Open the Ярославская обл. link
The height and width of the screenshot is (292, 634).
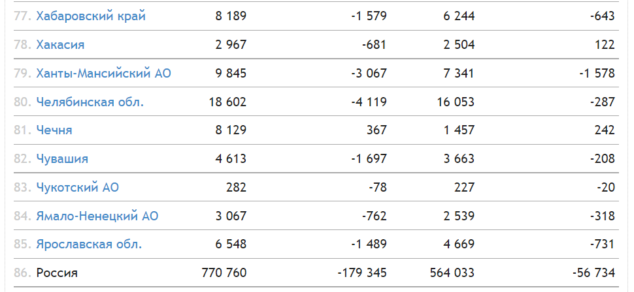click(89, 244)
